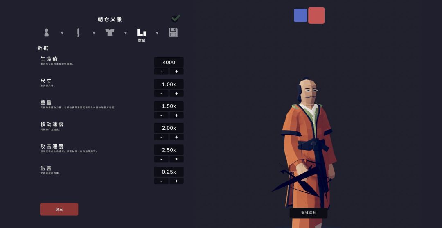This screenshot has height=228, width=442.
Task: Decrease 生命值 with the minus button
Action: point(161,72)
